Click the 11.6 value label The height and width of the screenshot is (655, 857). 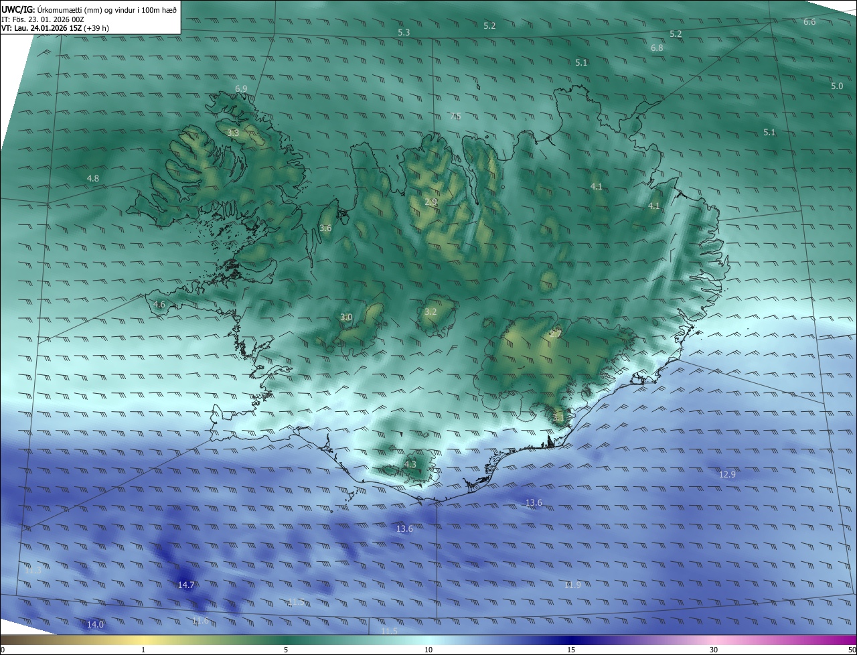[x=200, y=622]
